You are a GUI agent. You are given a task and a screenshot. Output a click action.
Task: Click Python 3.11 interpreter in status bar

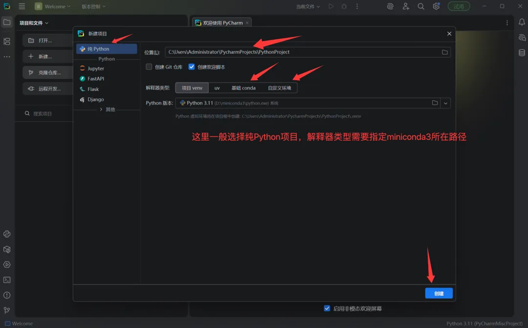(x=484, y=323)
